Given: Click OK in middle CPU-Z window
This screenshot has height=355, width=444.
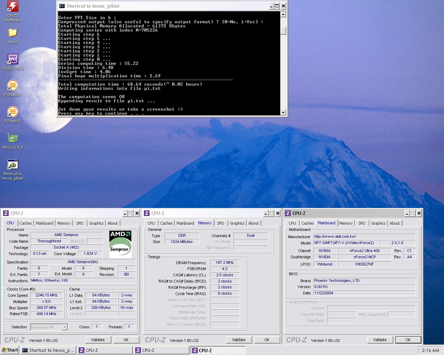Looking at the screenshot, I should pos(267,340).
